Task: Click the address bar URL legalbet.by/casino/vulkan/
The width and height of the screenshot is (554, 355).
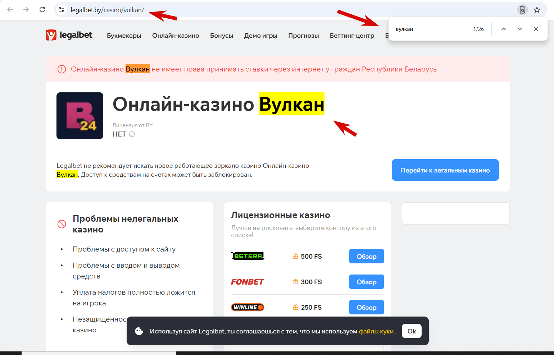Action: [107, 10]
